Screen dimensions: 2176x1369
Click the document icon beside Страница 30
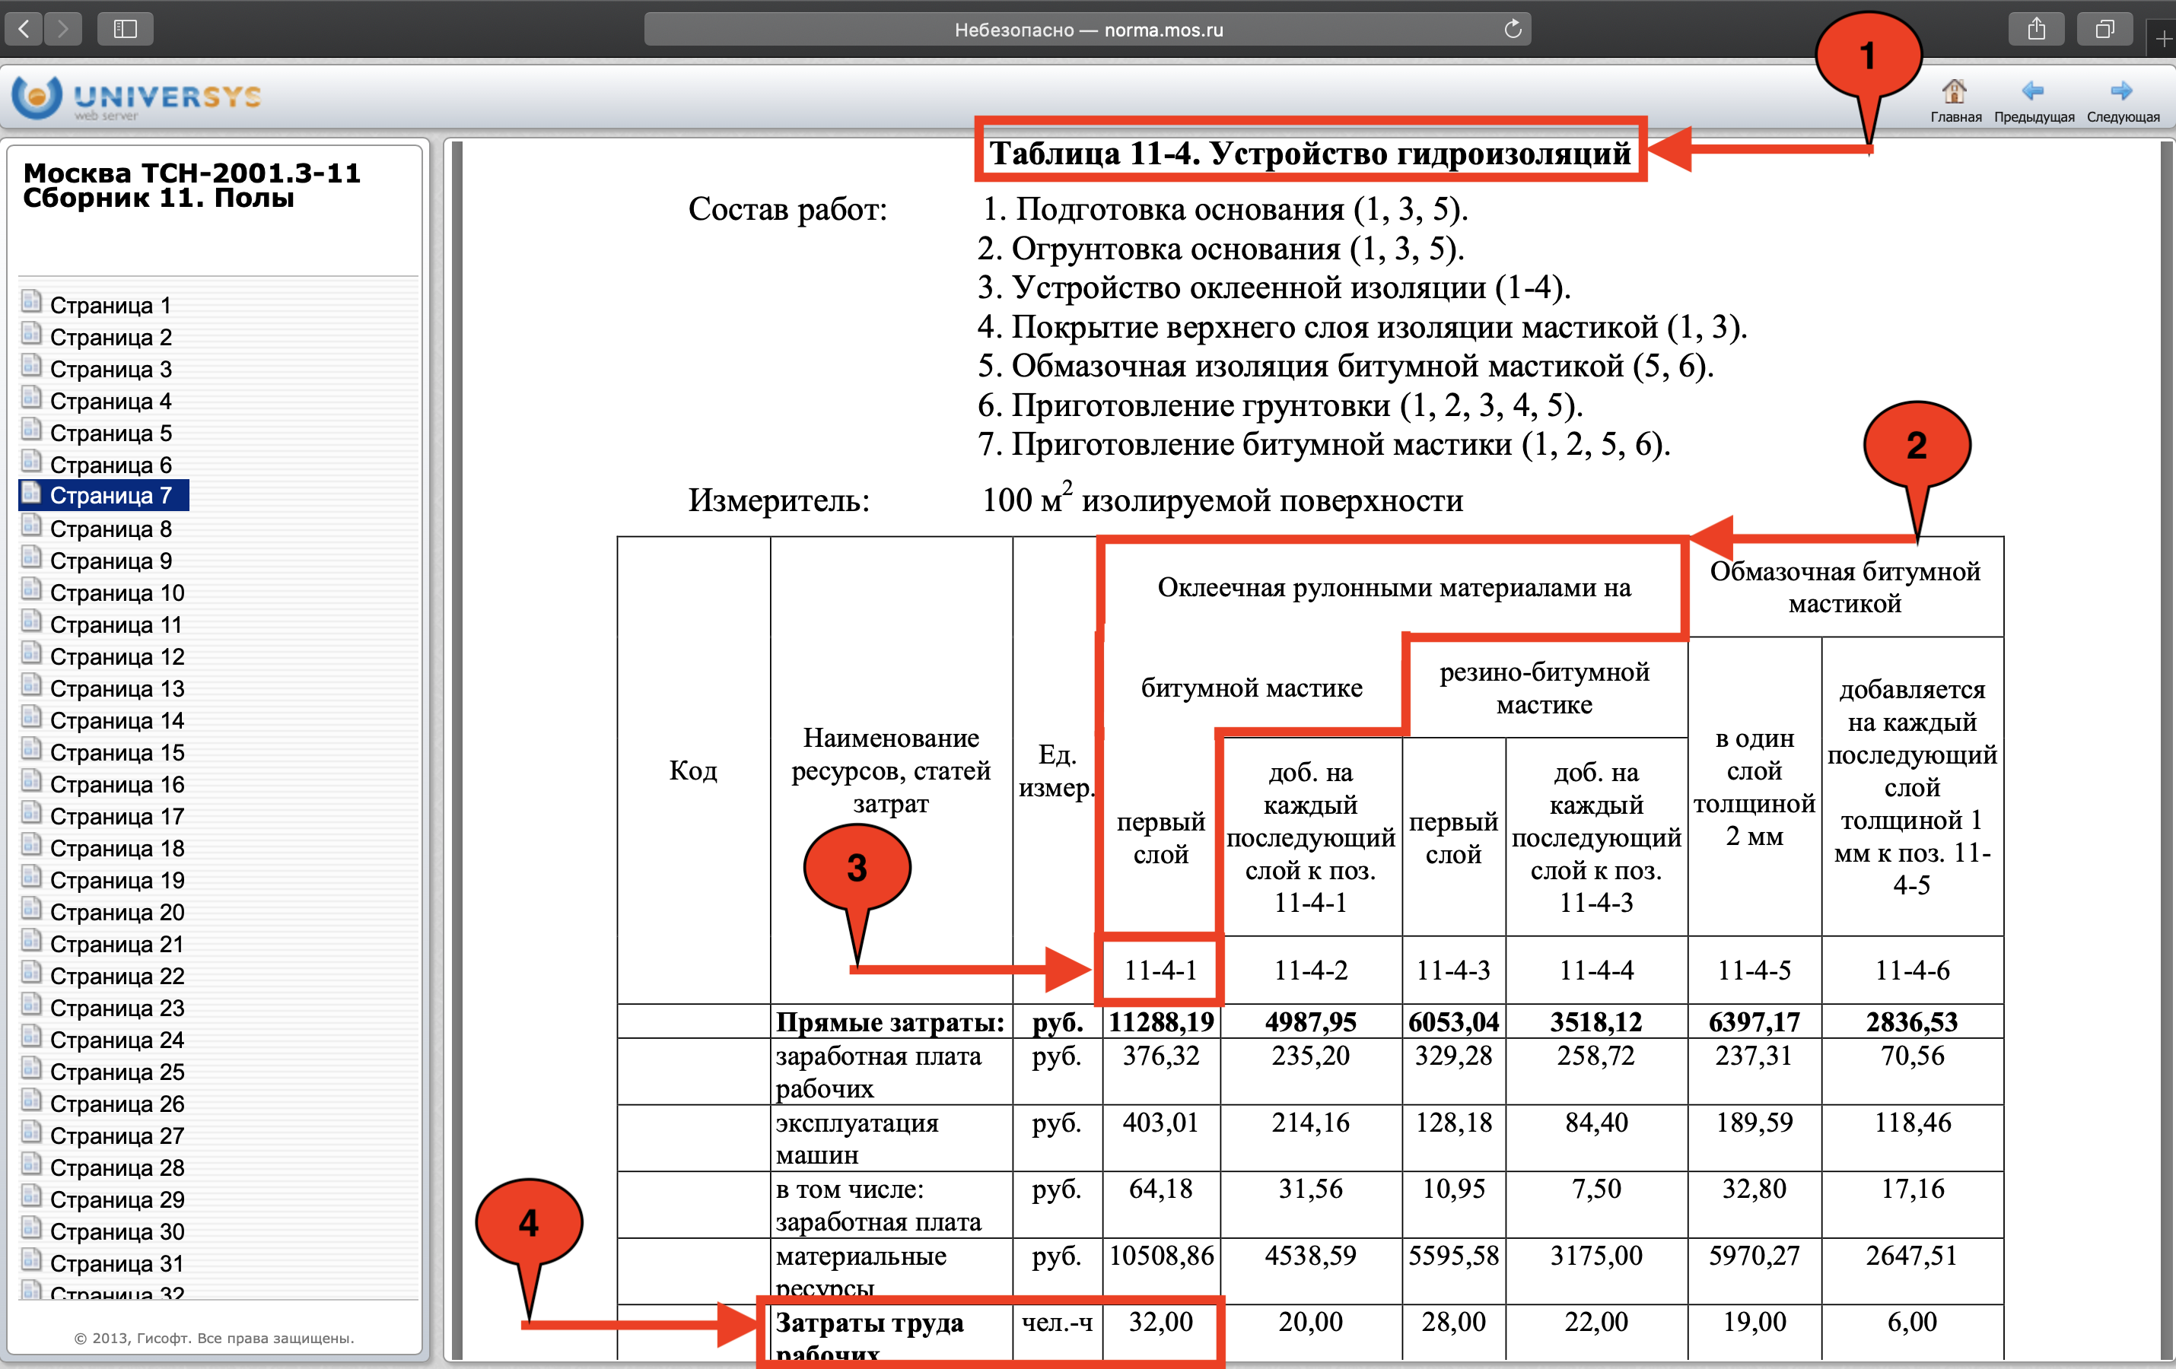tap(32, 1228)
